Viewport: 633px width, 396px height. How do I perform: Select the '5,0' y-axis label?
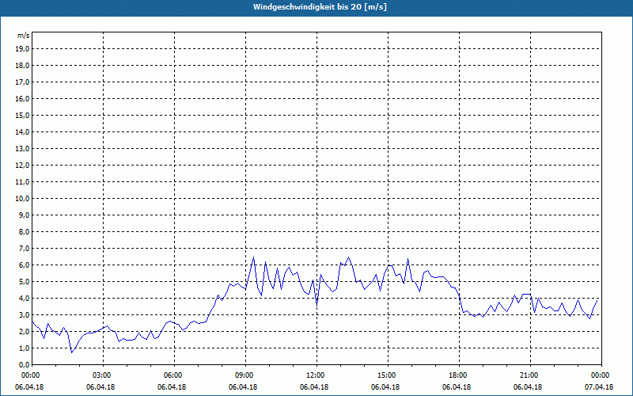coord(25,282)
